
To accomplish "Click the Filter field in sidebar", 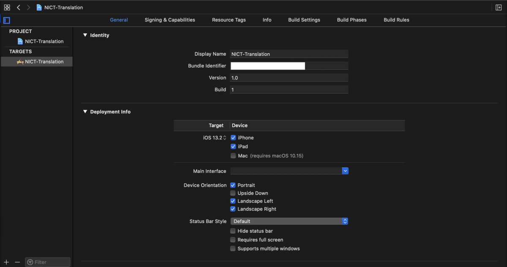I will (48, 262).
